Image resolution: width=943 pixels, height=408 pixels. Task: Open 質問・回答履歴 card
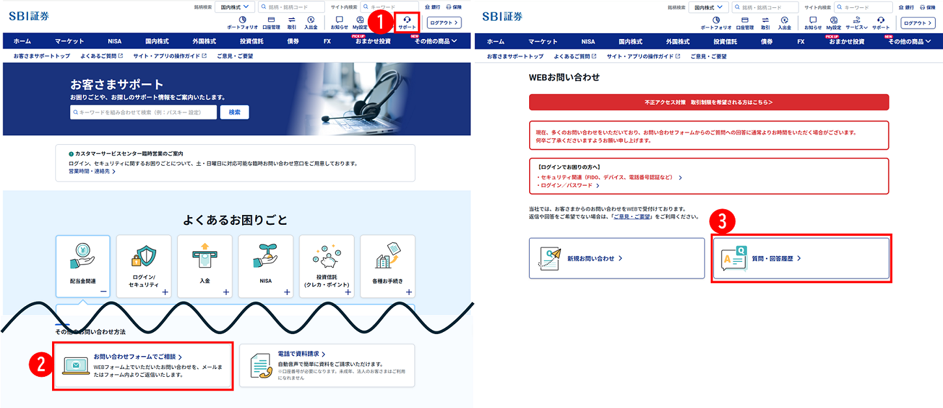801,258
